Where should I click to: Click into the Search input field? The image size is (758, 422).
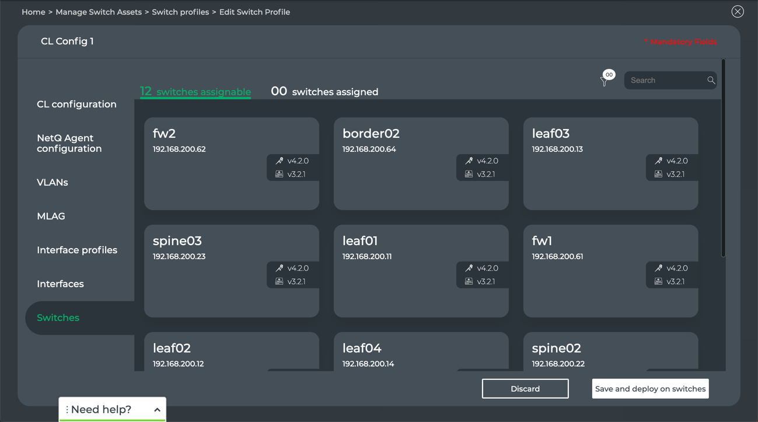[x=665, y=81]
